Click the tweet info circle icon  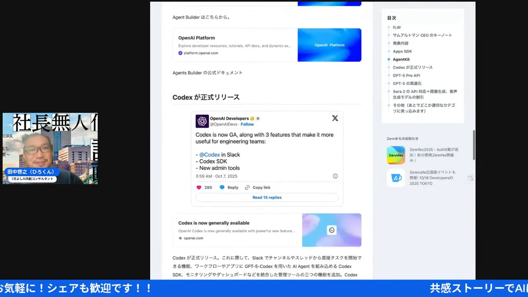coord(335,176)
